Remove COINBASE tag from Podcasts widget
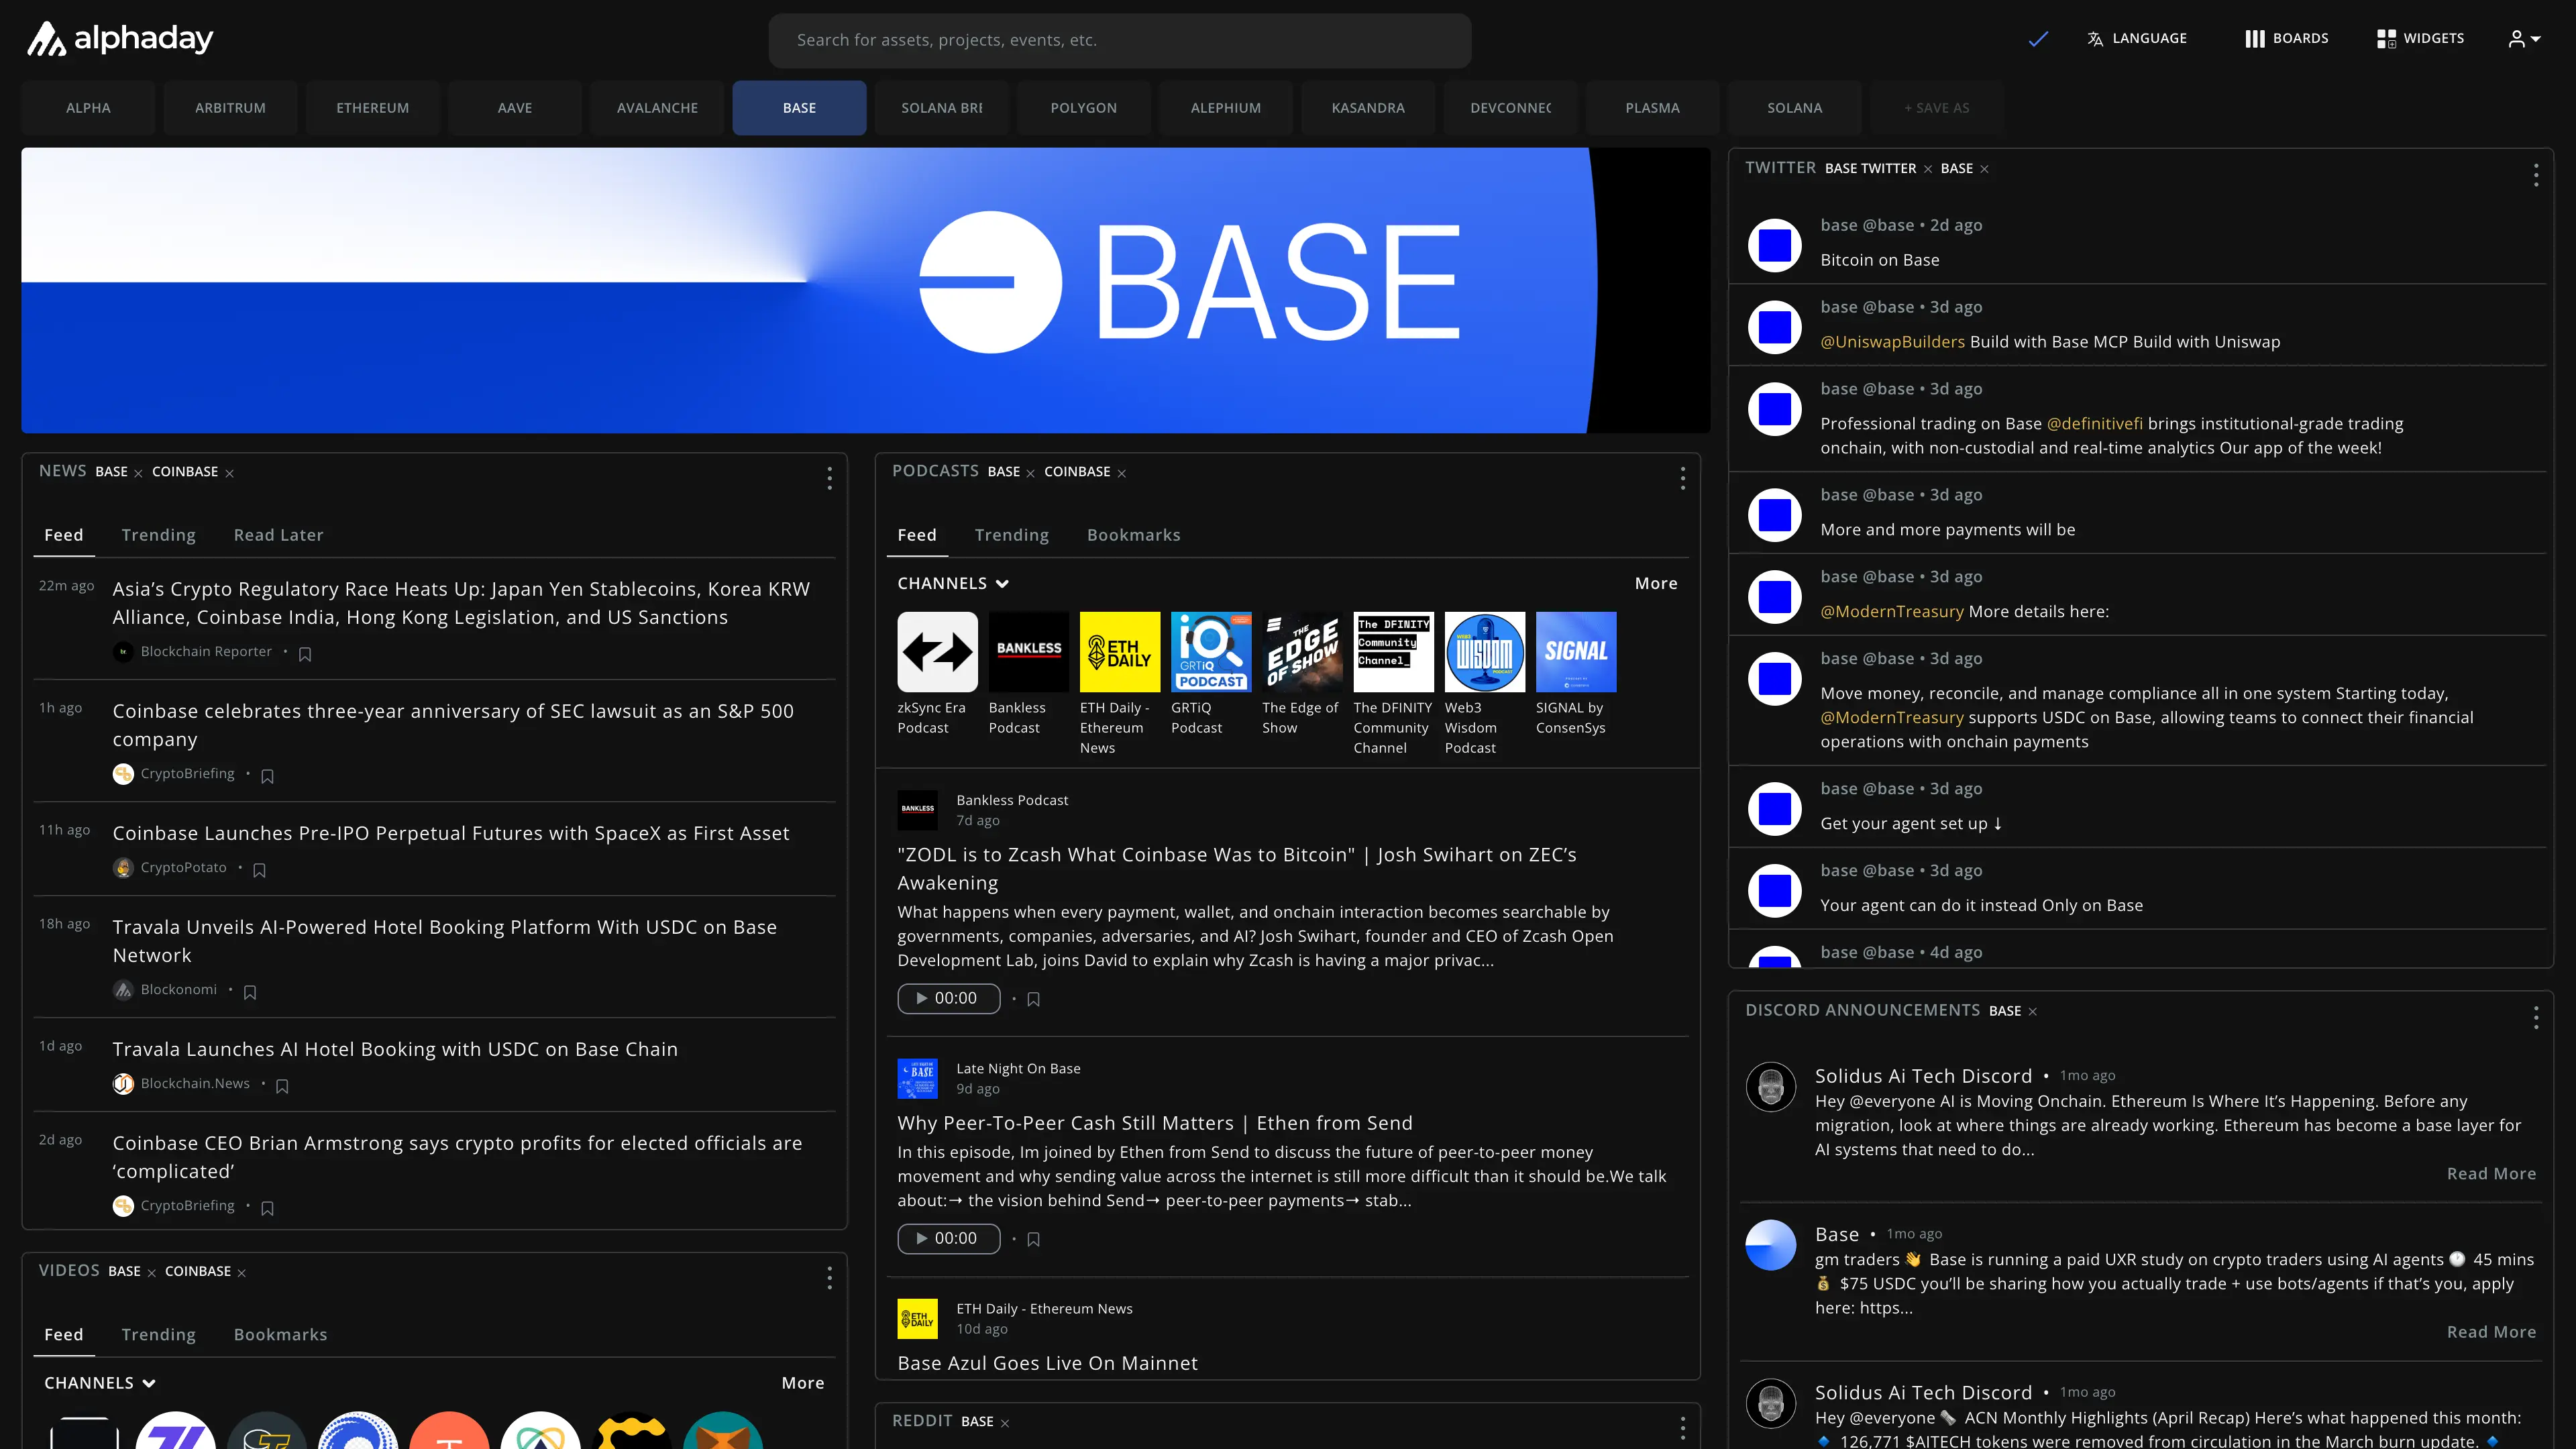2576x1449 pixels. [1121, 474]
